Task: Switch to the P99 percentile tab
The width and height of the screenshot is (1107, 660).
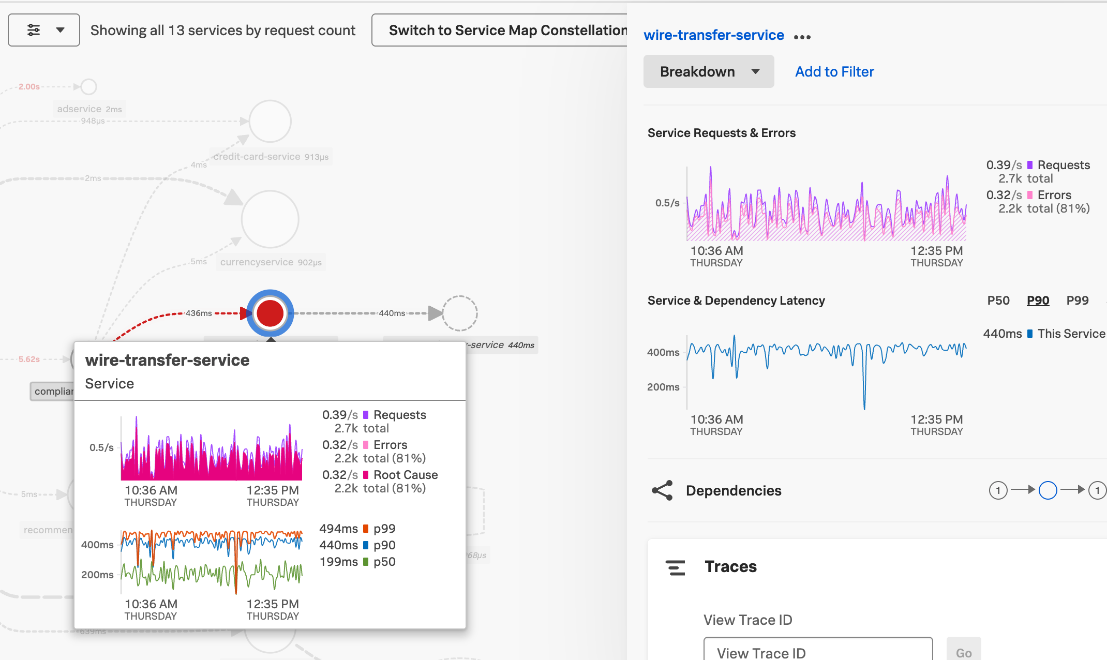Action: pyautogui.click(x=1078, y=300)
